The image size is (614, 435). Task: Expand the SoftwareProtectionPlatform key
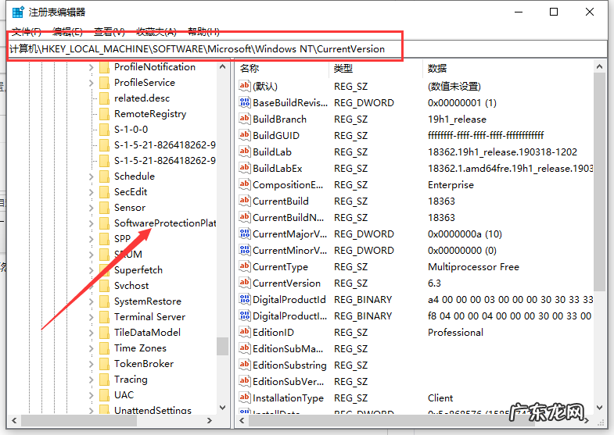coord(92,223)
